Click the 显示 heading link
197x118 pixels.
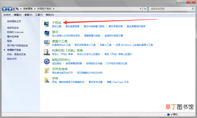[55, 32]
